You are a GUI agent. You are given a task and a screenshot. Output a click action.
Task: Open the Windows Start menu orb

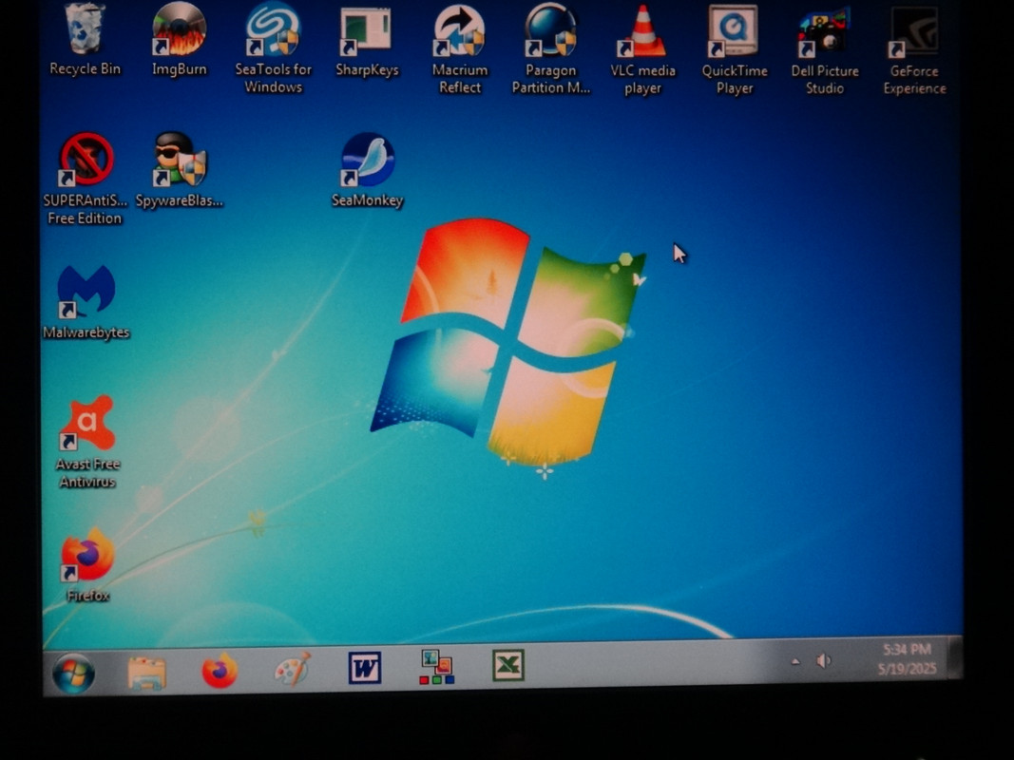[73, 673]
